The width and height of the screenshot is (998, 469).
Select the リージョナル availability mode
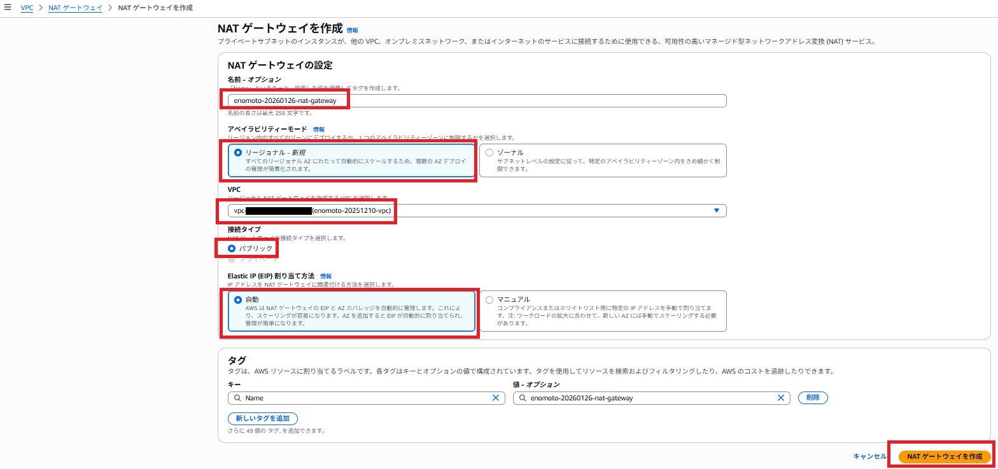[238, 153]
